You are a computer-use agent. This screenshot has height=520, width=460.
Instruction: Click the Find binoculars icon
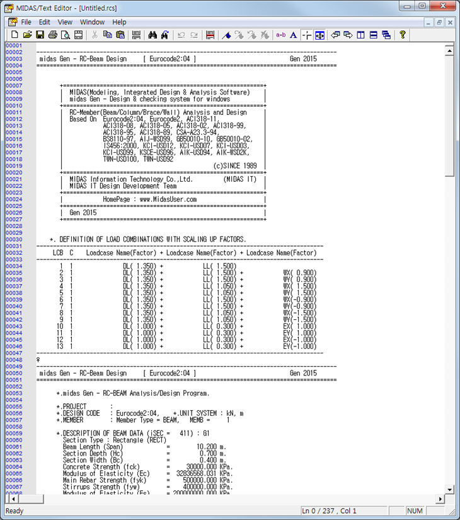coord(152,35)
